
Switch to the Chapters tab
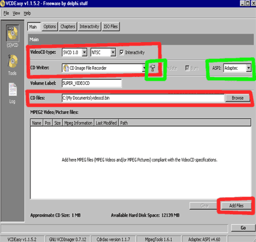(68, 27)
